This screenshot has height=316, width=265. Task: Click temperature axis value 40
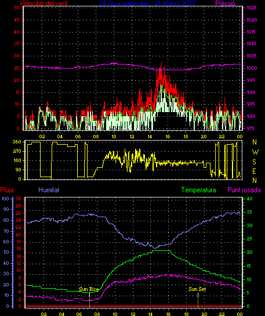(x=249, y=199)
